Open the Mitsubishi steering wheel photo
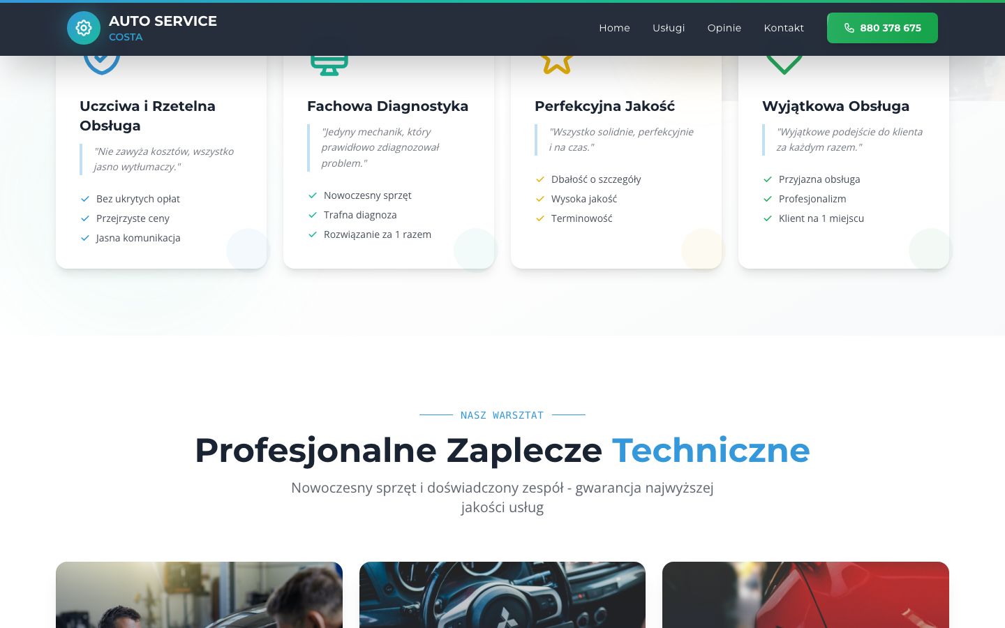Screen dimensions: 1005x628 [502, 595]
